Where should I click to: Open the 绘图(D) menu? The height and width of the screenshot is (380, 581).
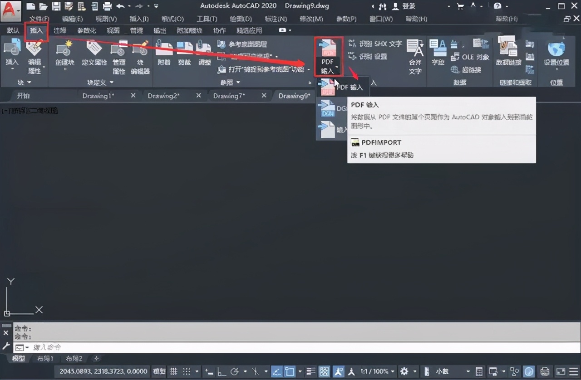pyautogui.click(x=241, y=19)
